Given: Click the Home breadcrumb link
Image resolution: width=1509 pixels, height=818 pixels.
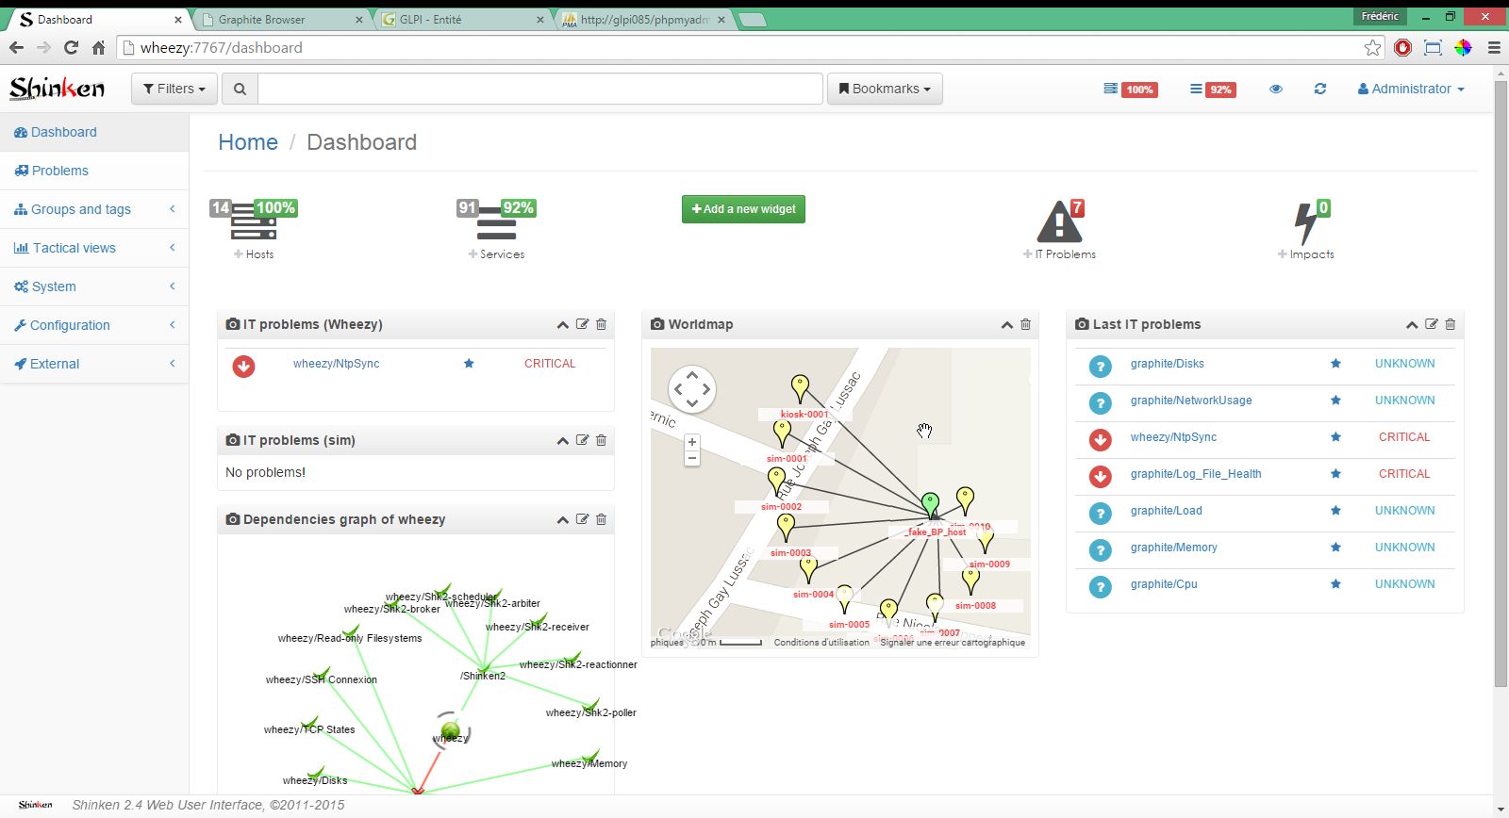Looking at the screenshot, I should tap(248, 142).
